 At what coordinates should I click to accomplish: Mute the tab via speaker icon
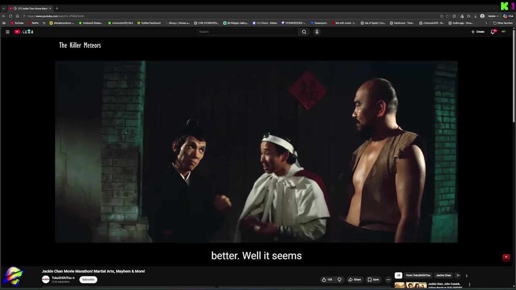tap(15, 8)
